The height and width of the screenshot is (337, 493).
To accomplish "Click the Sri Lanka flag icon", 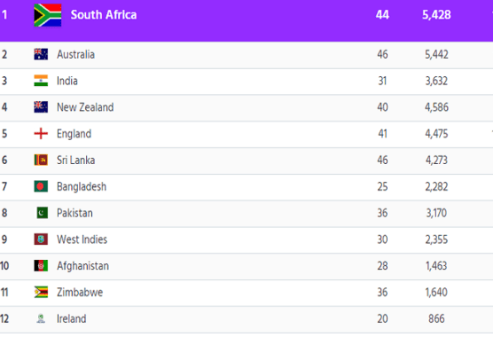I will click(x=41, y=160).
